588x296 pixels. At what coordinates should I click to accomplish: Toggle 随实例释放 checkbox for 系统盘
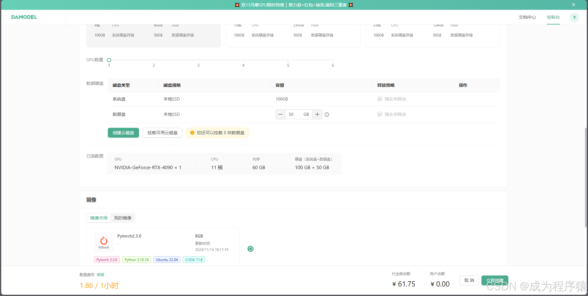tap(380, 99)
